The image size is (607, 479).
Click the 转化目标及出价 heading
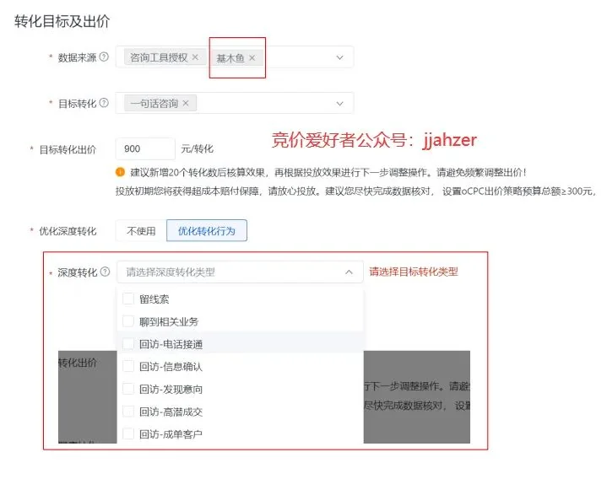62,21
